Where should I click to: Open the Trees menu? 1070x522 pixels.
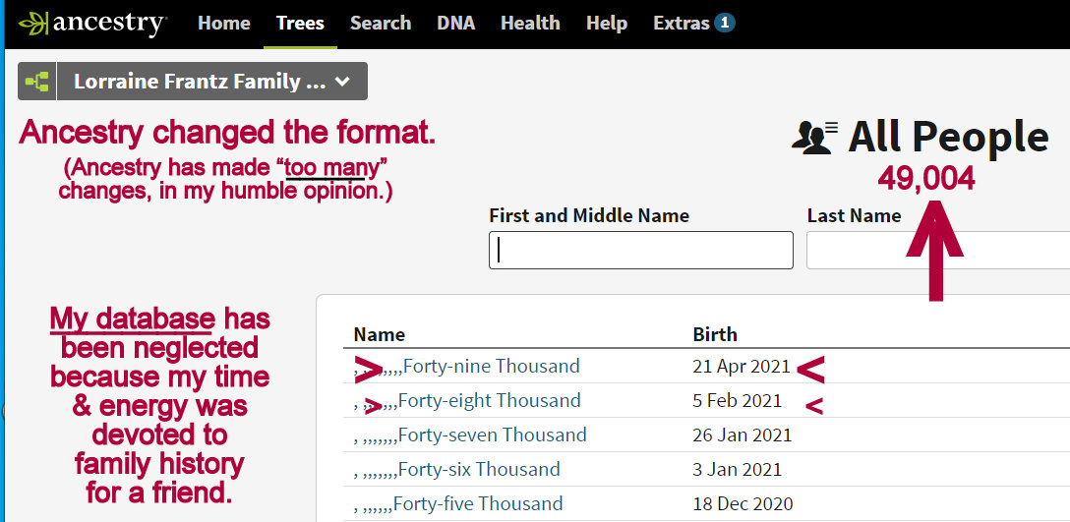300,24
